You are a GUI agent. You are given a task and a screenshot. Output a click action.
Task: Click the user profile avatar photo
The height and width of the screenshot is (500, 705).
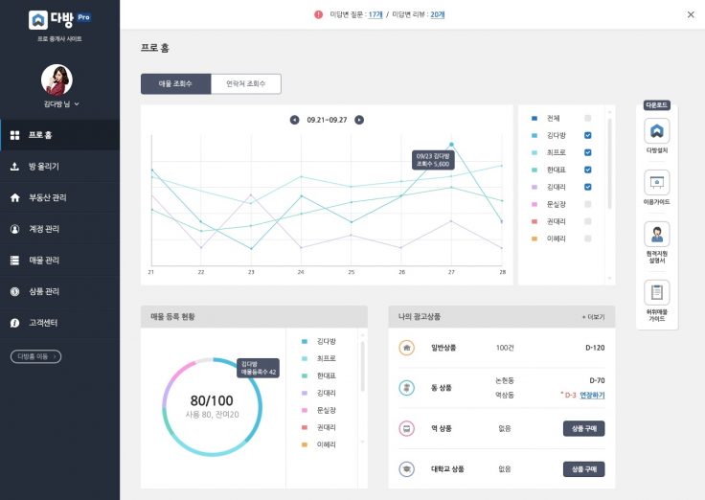(57, 80)
